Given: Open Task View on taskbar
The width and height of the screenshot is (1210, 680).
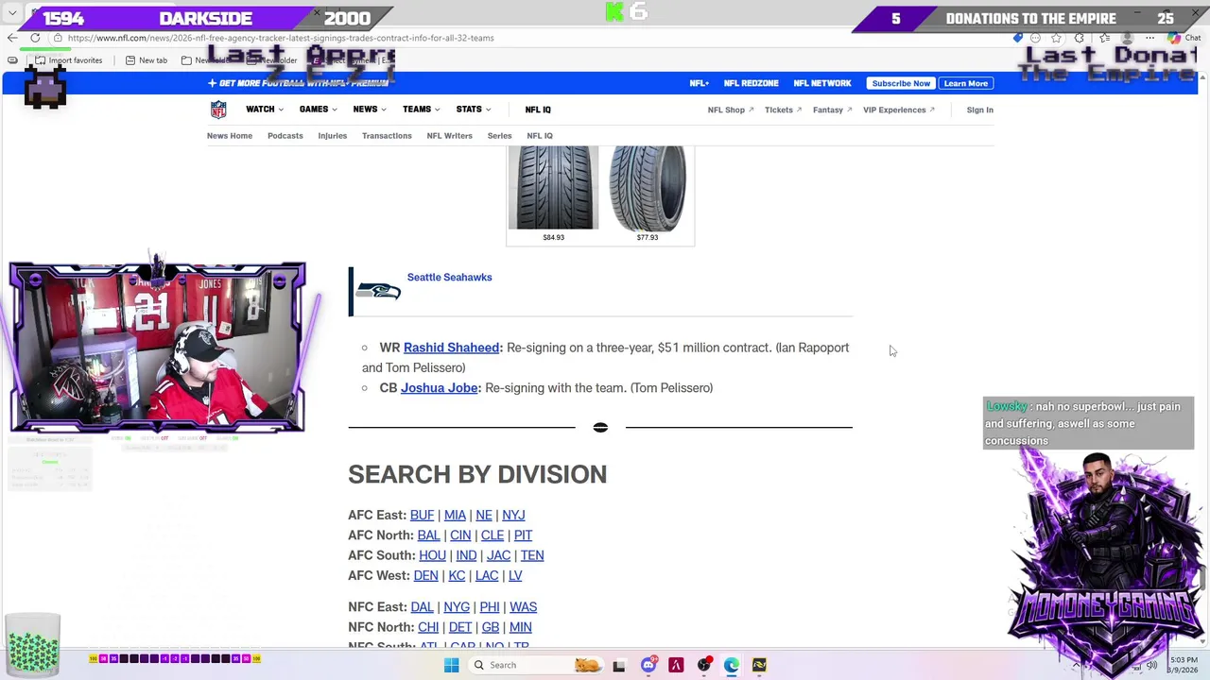Looking at the screenshot, I should pyautogui.click(x=619, y=665).
